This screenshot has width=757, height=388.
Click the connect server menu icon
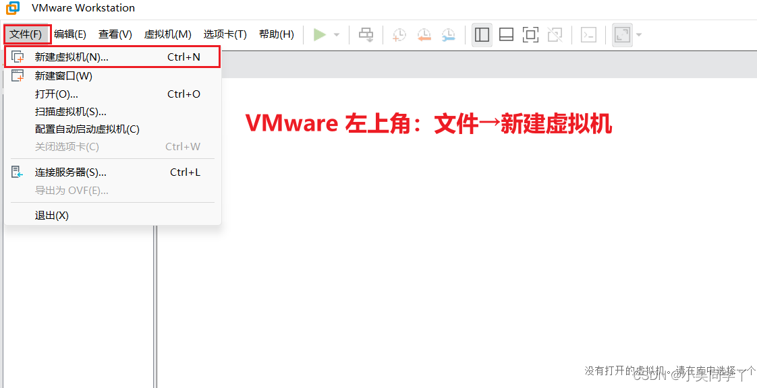[x=17, y=172]
